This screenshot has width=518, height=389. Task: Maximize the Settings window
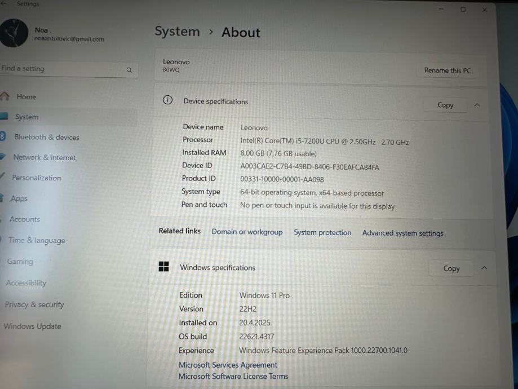(x=463, y=10)
